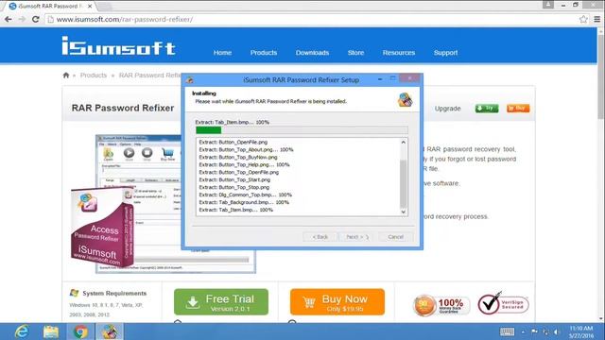Image resolution: width=605 pixels, height=340 pixels.
Task: Click the Back button in setup dialog
Action: click(320, 237)
